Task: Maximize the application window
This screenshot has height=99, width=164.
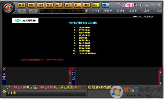Action: point(153,5)
